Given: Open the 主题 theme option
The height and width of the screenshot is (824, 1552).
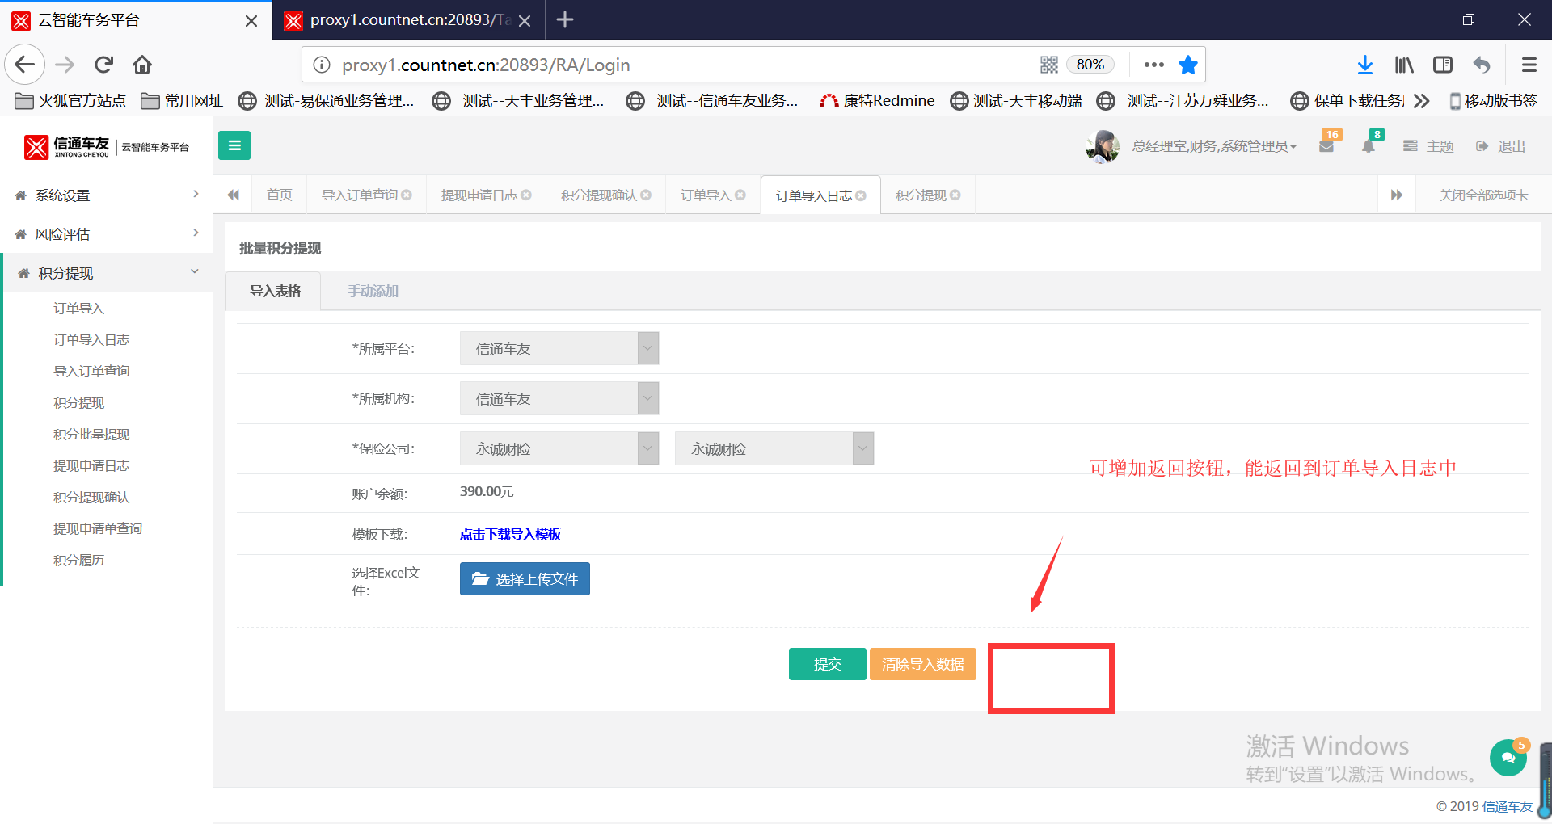Looking at the screenshot, I should 1429,146.
